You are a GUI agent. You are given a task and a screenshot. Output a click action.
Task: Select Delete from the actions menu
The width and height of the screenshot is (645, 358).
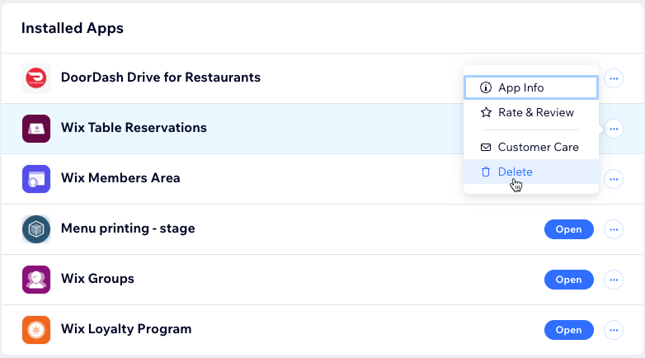pos(531,172)
